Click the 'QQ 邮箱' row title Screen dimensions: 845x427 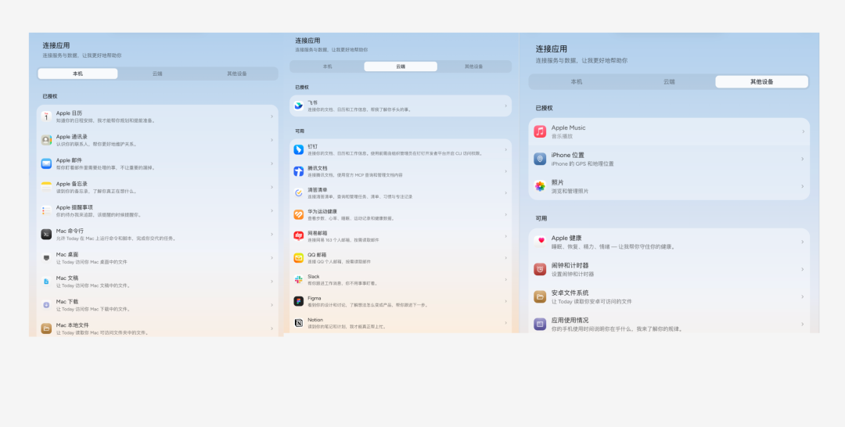tap(318, 255)
